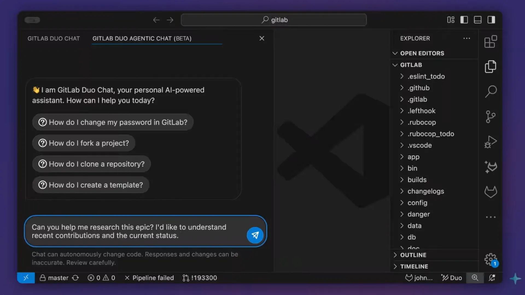Open GitLab Duo Chat sparkle-fox icon
Screen dimensions: 525x295
(x=491, y=167)
